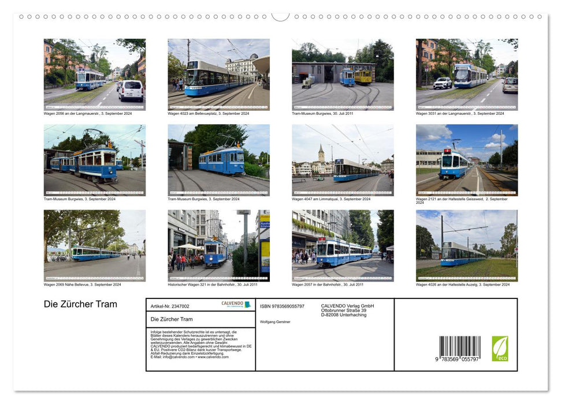
Task: Click the Wagen 4026 Haltestelle Auzelg photo
Action: [x=467, y=246]
